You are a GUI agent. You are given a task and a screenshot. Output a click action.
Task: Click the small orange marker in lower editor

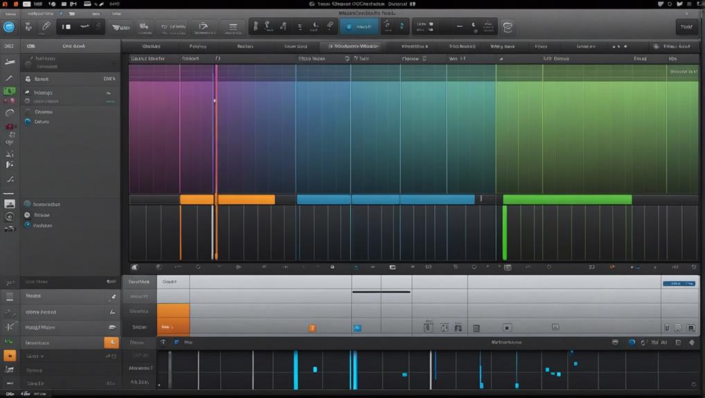click(312, 328)
